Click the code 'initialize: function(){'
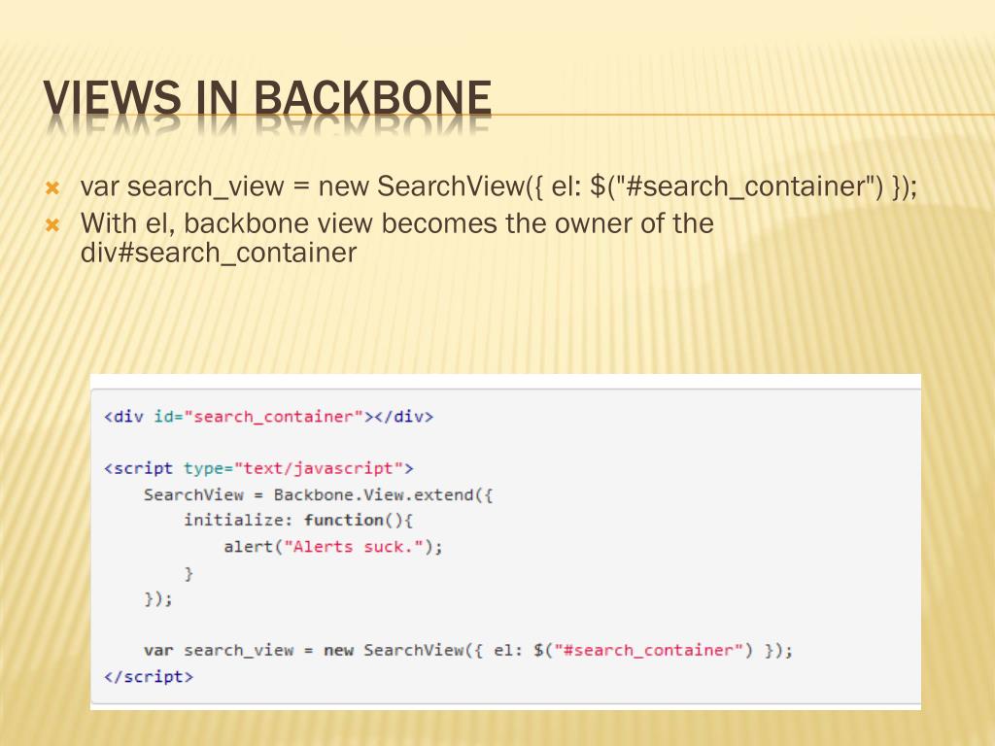Viewport: 995px width, 746px height. pyautogui.click(x=298, y=521)
